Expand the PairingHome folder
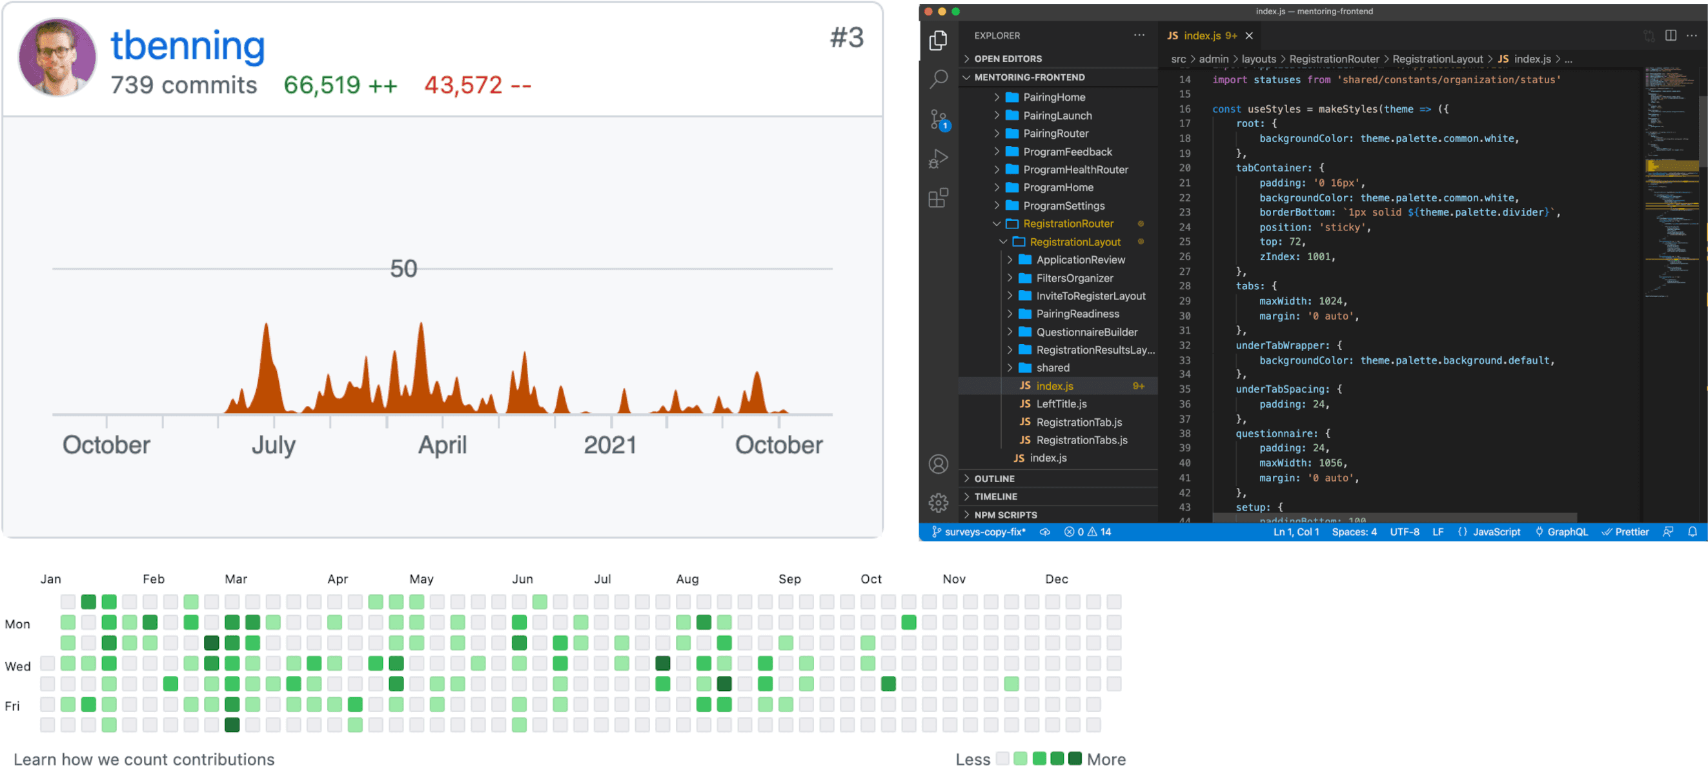 point(997,97)
